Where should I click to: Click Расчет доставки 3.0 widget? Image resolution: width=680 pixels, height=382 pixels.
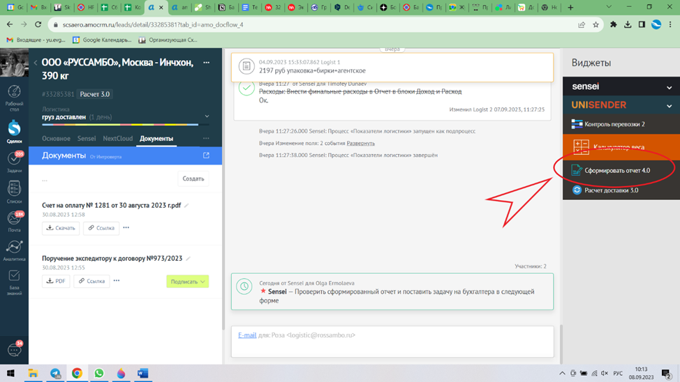(x=611, y=190)
